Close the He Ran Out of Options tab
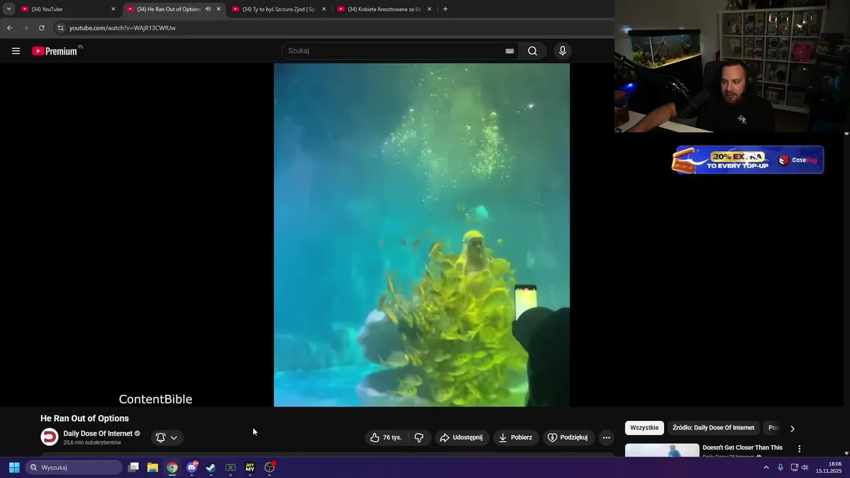The image size is (850, 478). tap(218, 9)
